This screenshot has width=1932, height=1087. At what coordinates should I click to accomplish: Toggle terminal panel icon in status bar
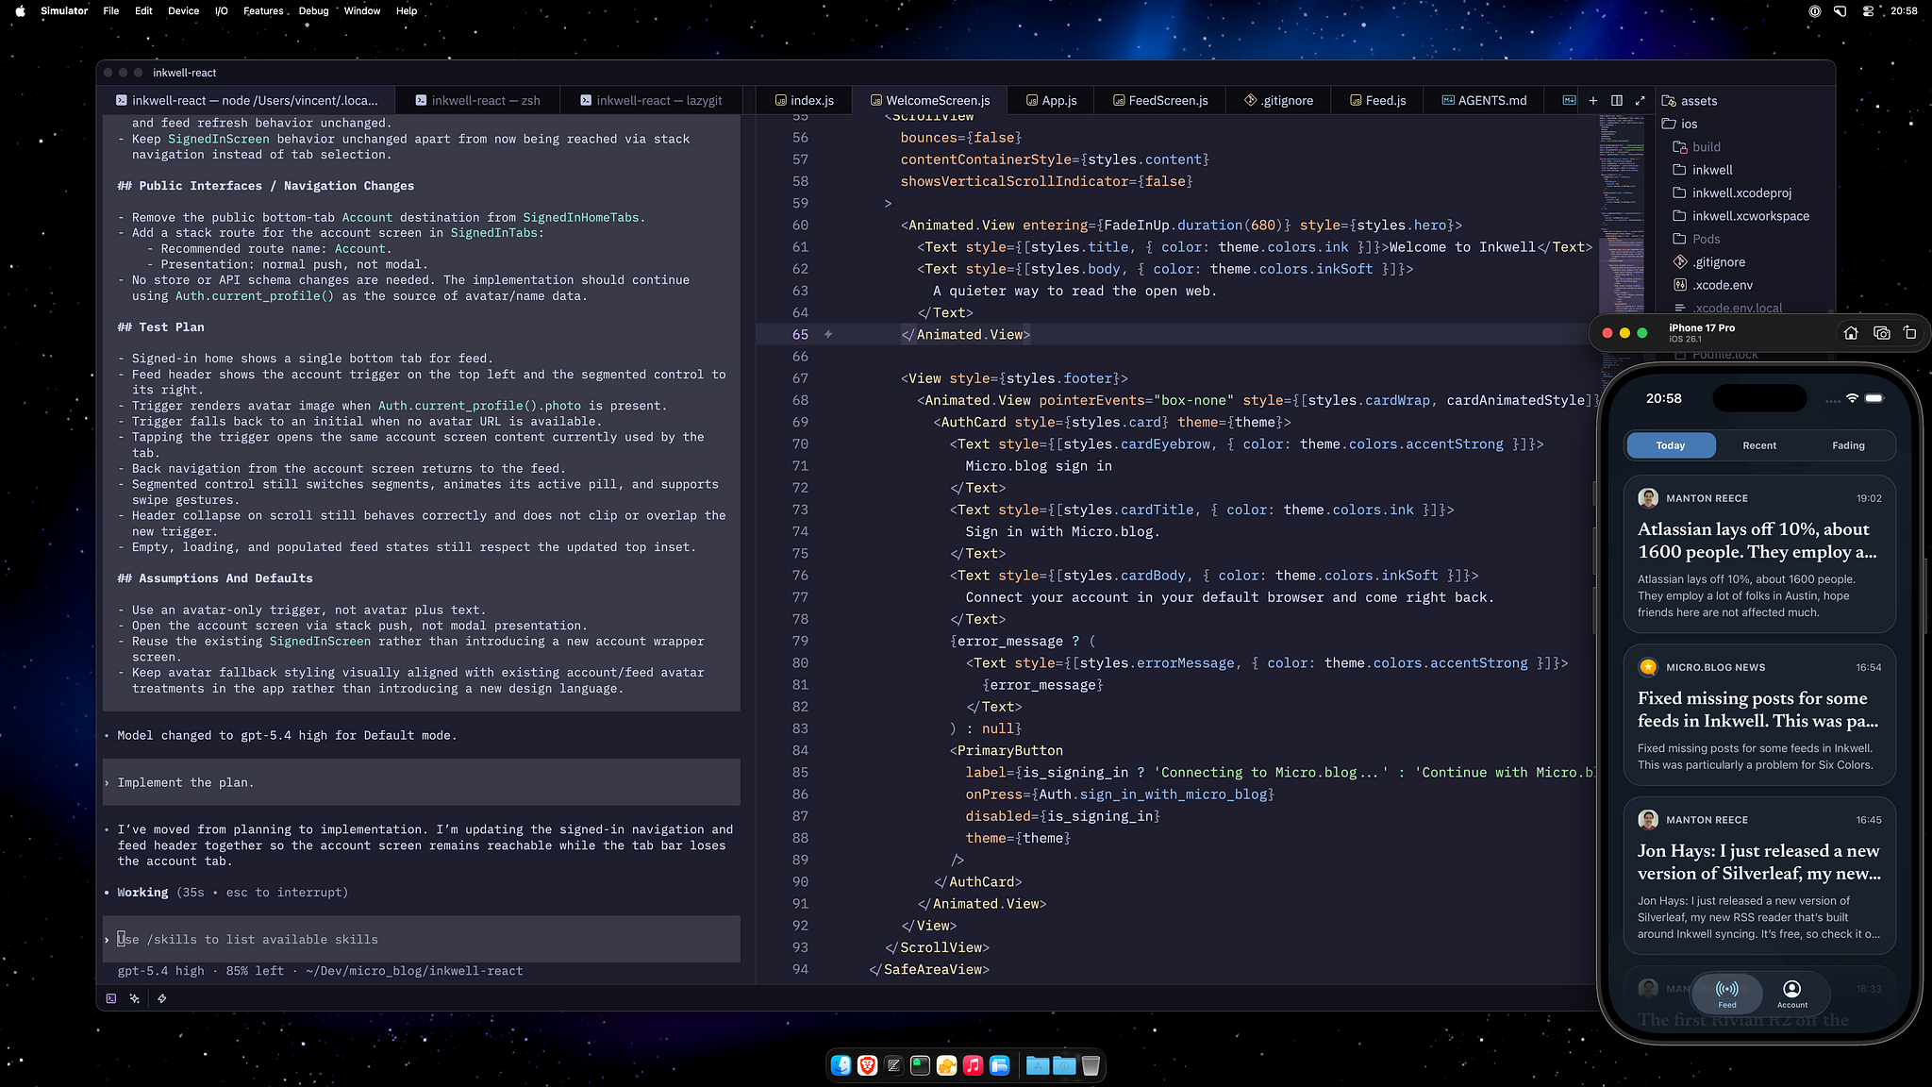coord(111,998)
